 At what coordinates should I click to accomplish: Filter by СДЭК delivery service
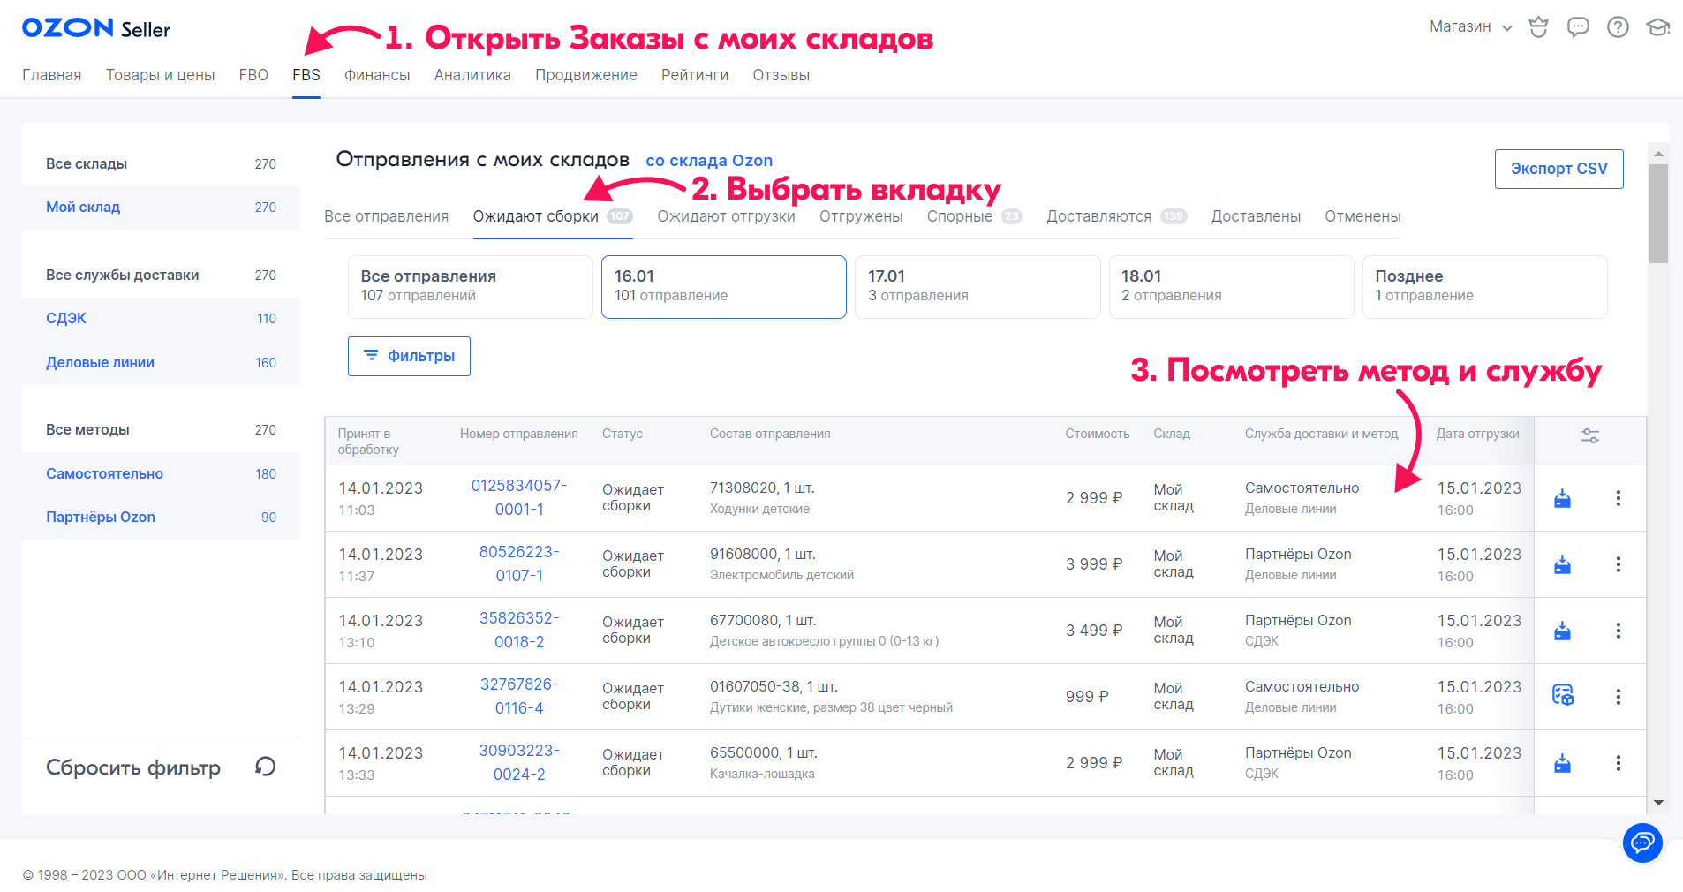click(161, 319)
